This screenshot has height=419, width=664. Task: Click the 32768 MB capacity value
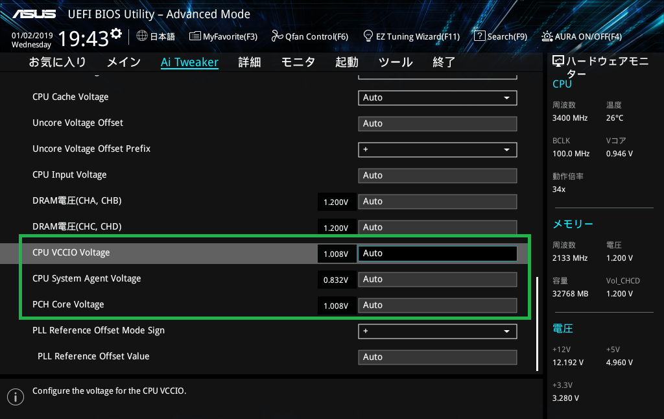pyautogui.click(x=571, y=294)
